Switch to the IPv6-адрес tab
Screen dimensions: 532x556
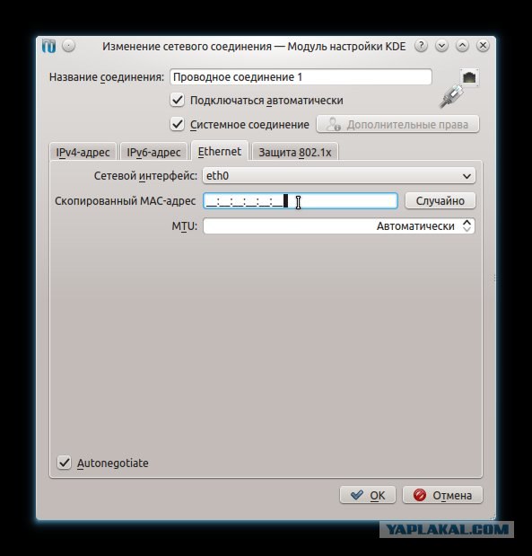[x=153, y=152]
